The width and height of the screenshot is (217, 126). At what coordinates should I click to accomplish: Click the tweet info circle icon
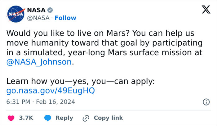(x=205, y=102)
